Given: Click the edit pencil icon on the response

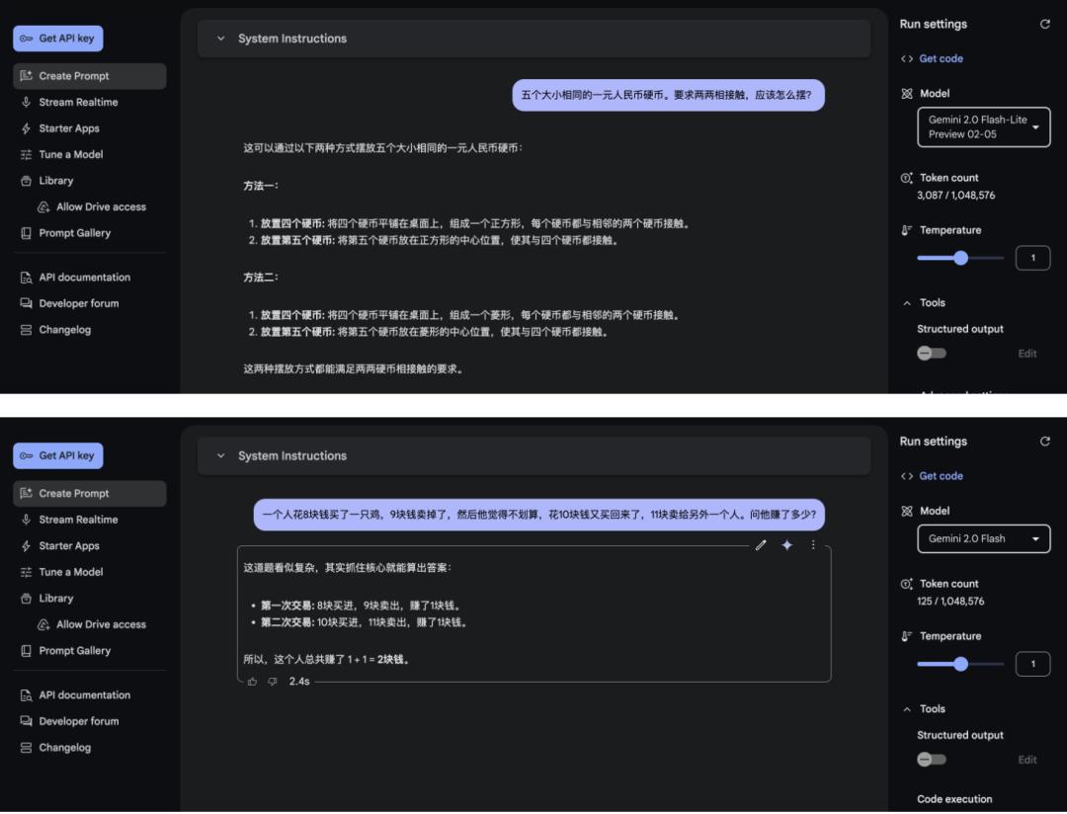Looking at the screenshot, I should click(x=761, y=544).
